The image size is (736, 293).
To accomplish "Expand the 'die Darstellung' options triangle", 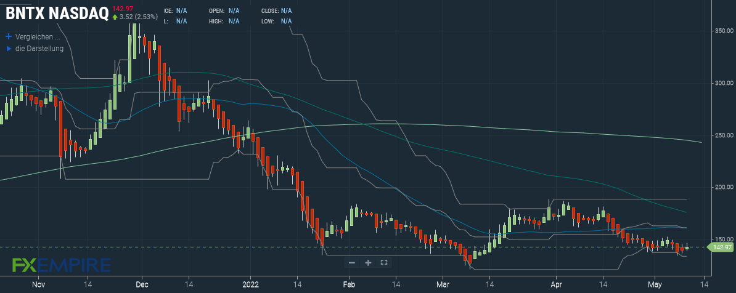I will [x=9, y=48].
